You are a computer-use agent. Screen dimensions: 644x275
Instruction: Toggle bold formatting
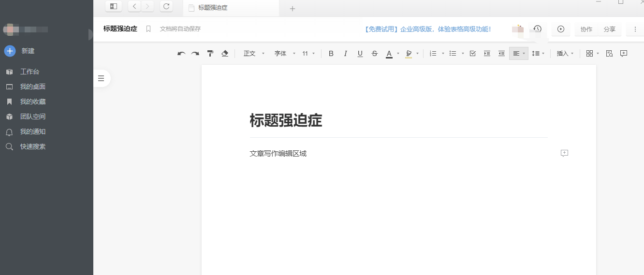[331, 54]
